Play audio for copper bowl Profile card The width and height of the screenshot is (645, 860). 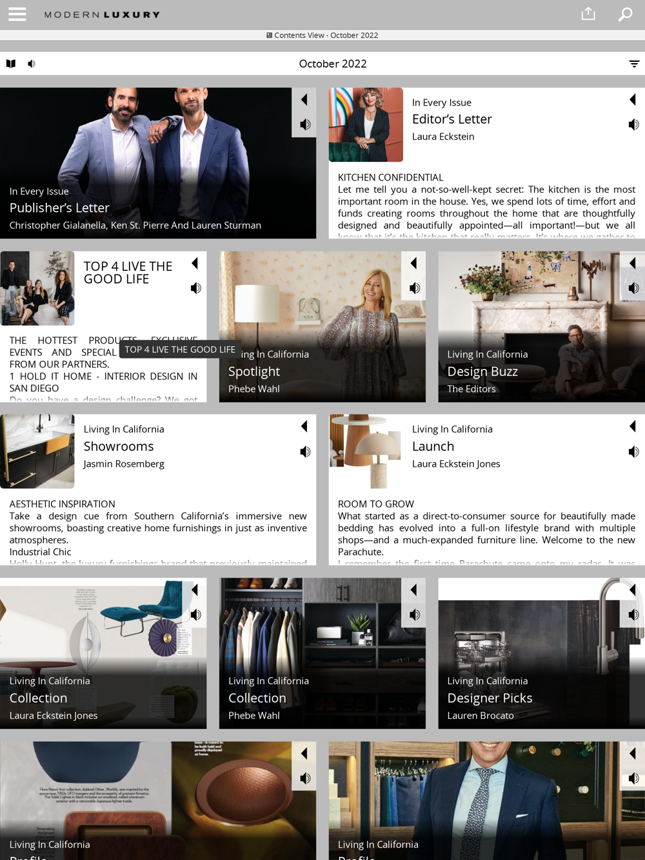point(305,779)
